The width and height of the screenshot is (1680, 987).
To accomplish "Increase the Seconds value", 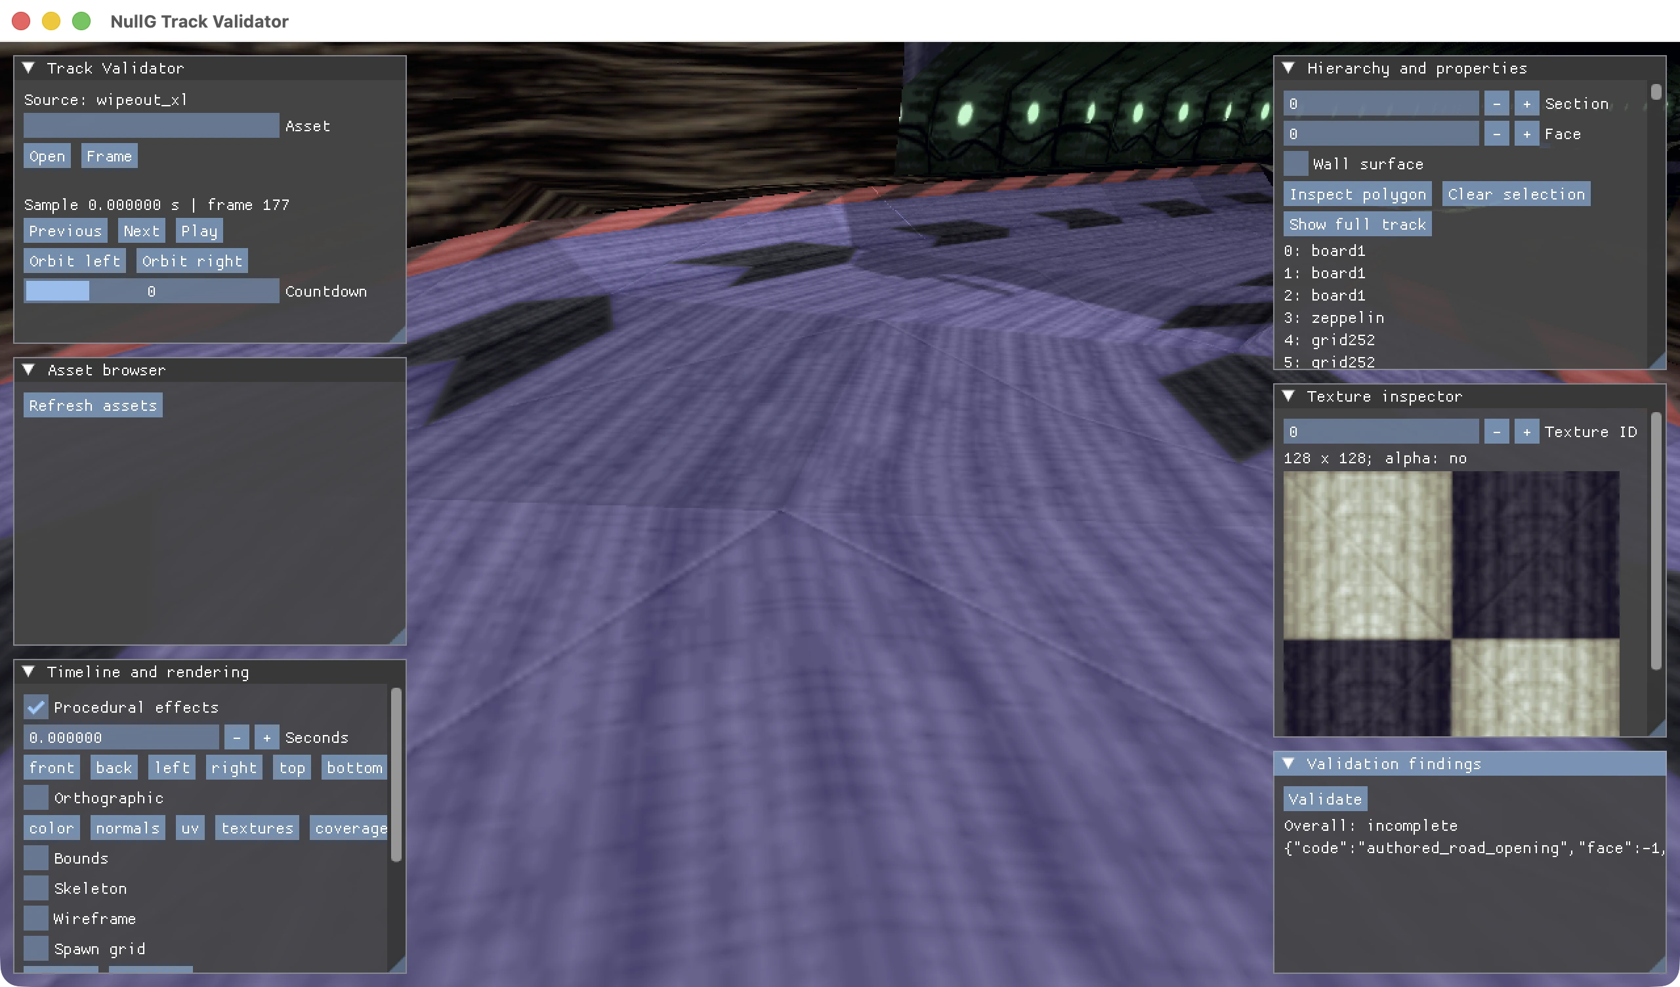I will pyautogui.click(x=266, y=738).
